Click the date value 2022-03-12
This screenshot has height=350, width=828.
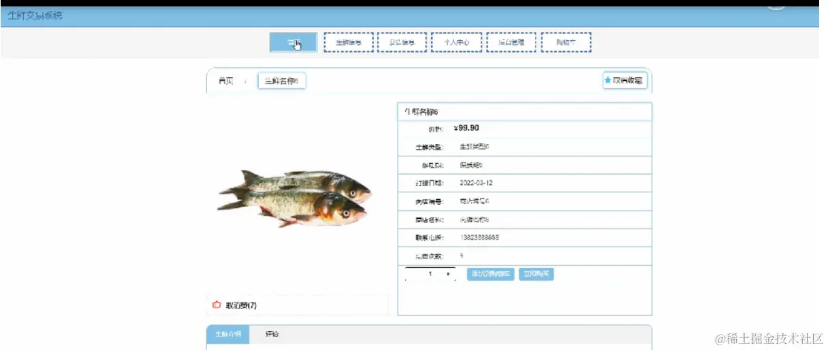[x=475, y=183]
